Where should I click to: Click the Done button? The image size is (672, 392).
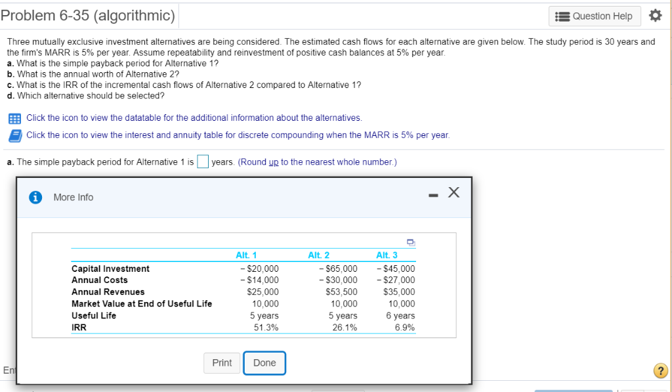point(264,362)
